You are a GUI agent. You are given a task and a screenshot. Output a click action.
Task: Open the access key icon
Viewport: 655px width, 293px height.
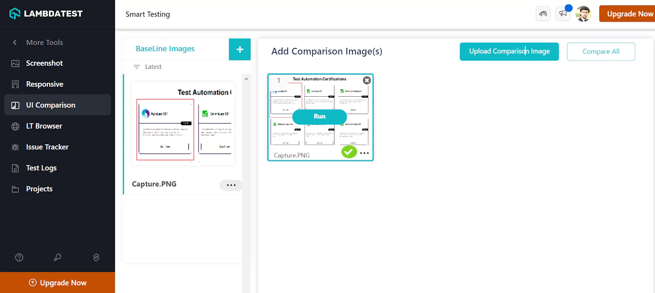58,257
